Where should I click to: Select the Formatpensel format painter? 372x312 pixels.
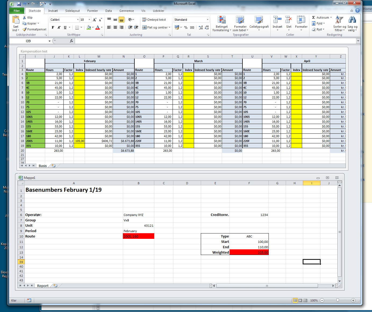[34, 29]
